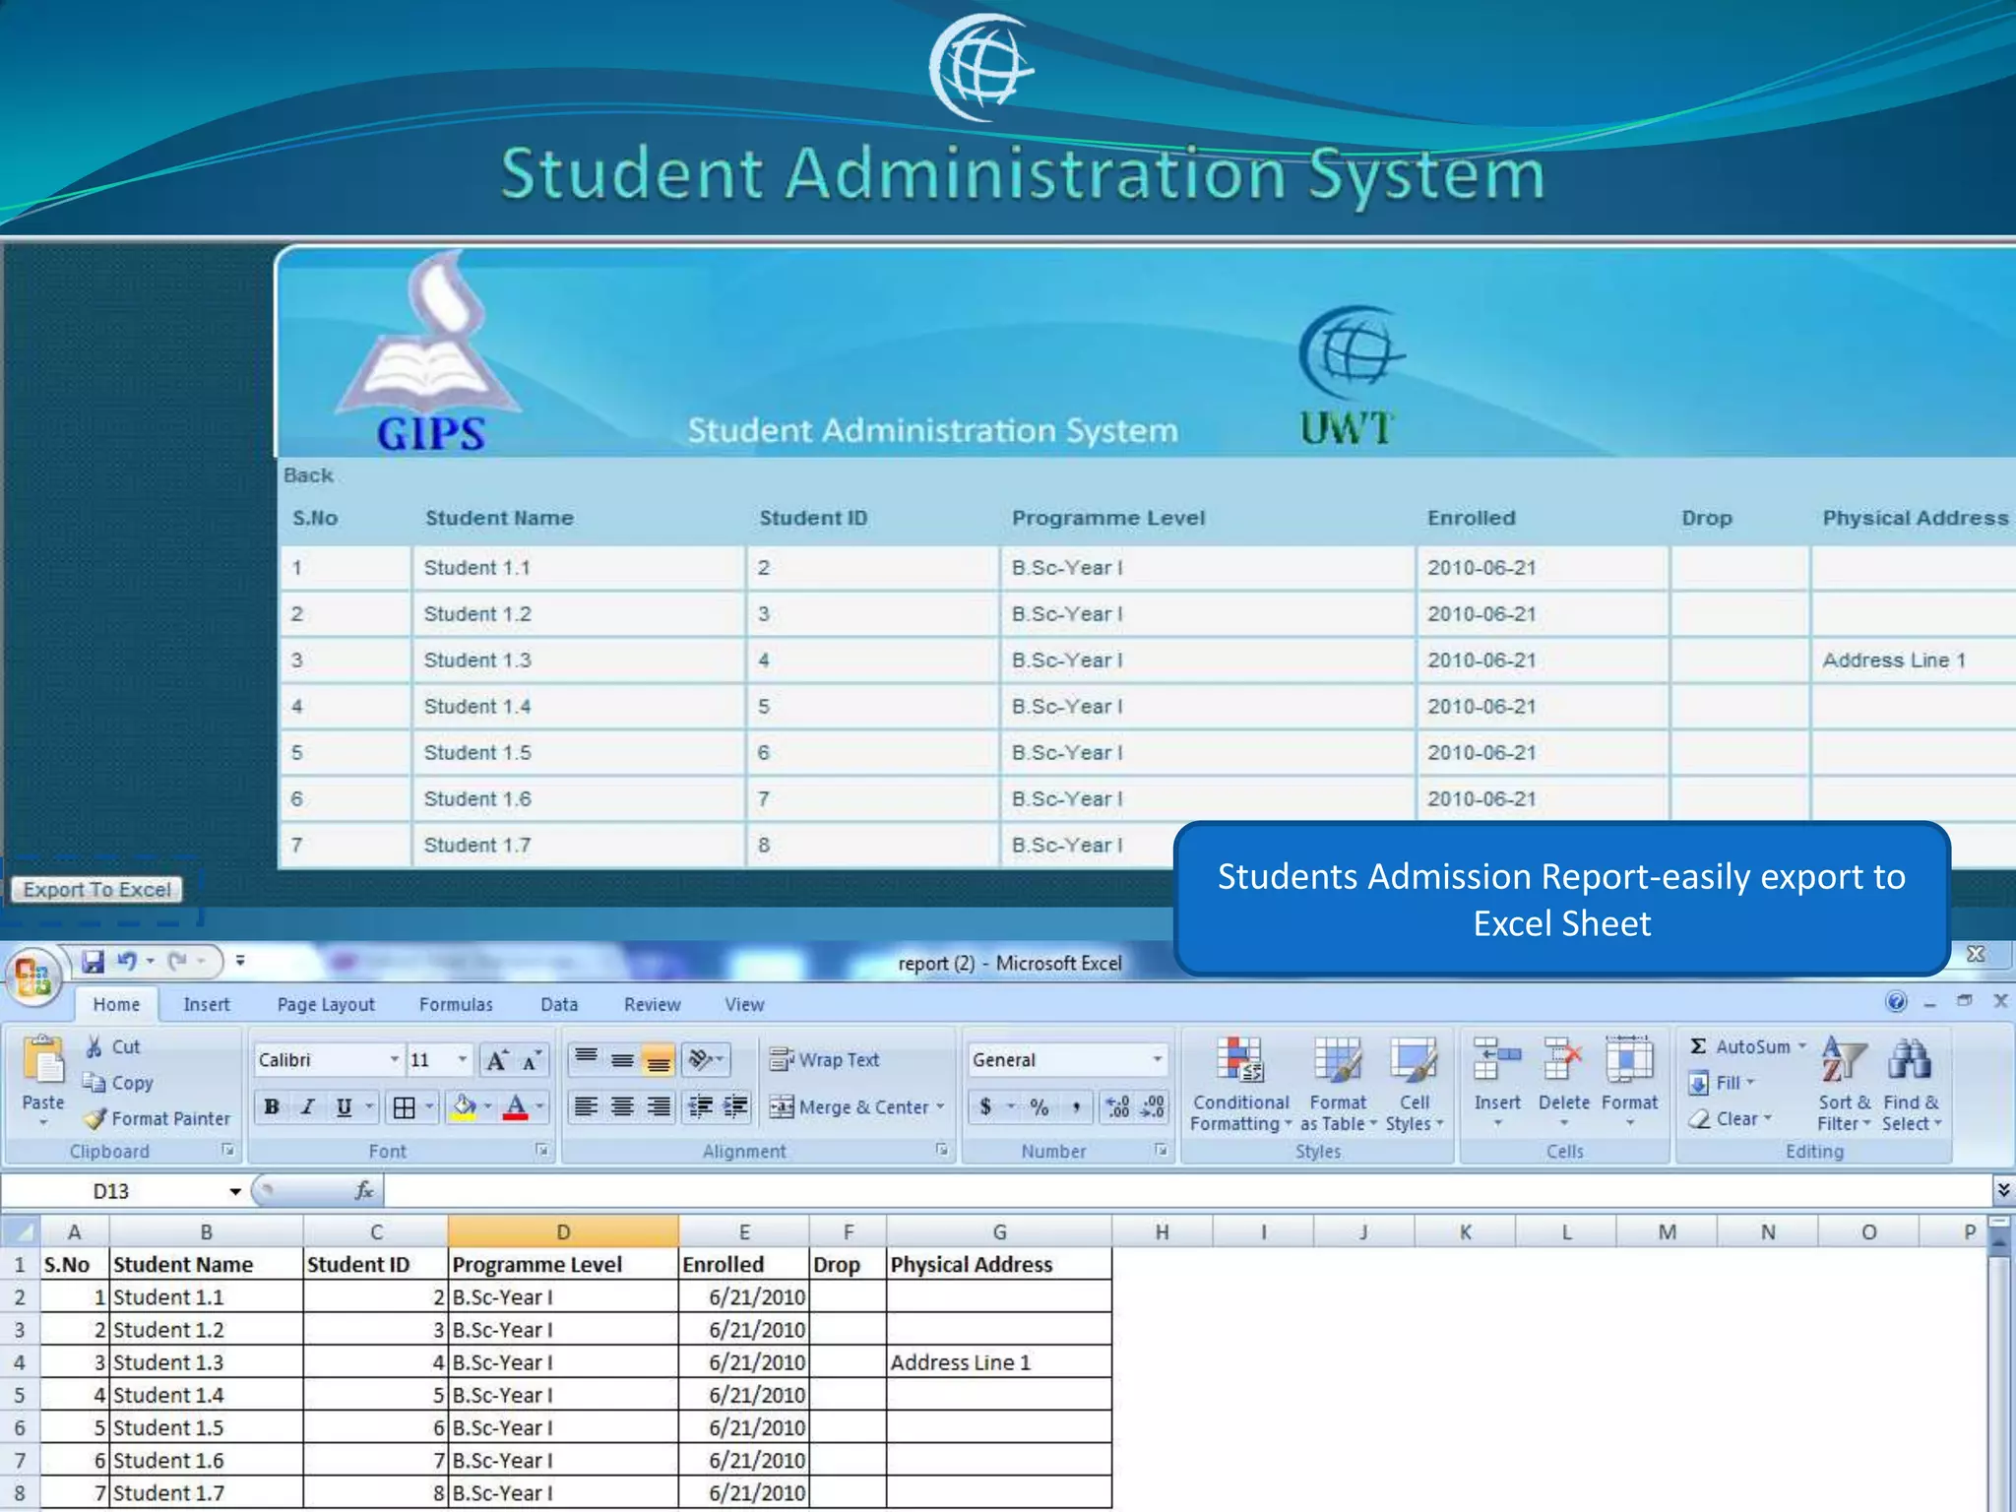Screen dimensions: 2016x1512
Task: Open the View ribbon tab
Action: 744,1004
